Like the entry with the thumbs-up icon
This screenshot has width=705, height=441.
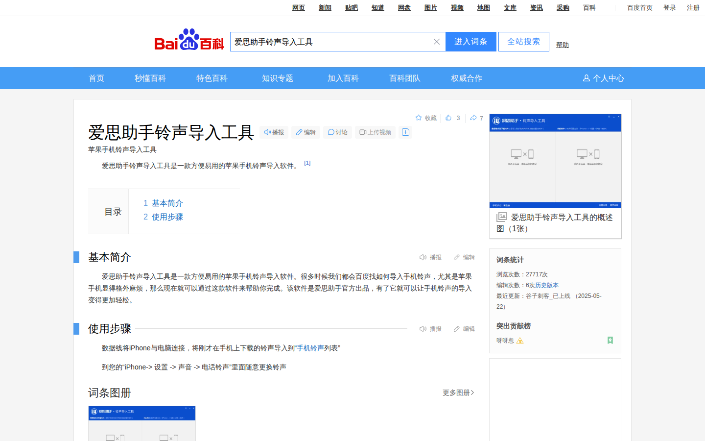448,118
